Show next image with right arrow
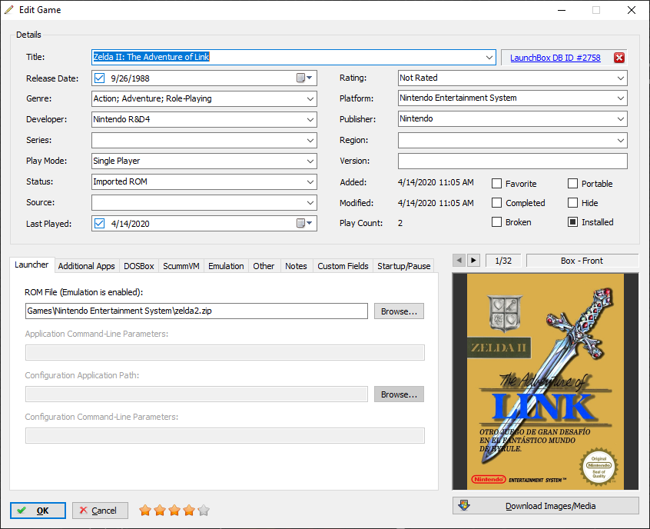This screenshot has height=529, width=650. [473, 261]
